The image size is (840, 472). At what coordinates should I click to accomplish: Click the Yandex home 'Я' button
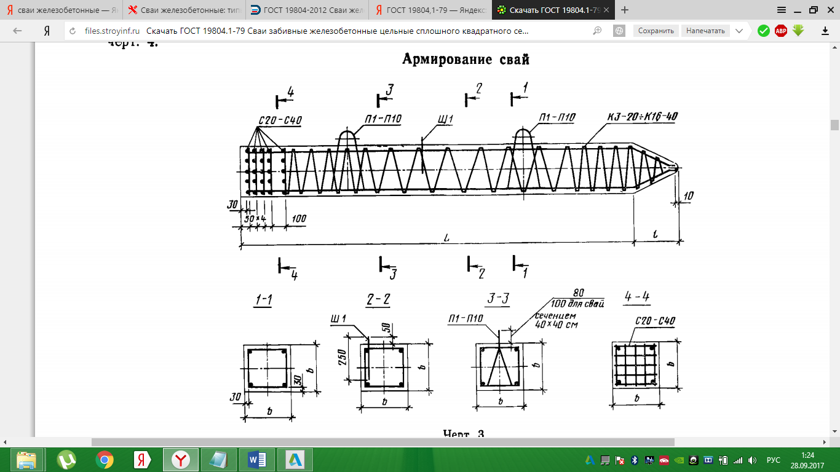(x=46, y=31)
